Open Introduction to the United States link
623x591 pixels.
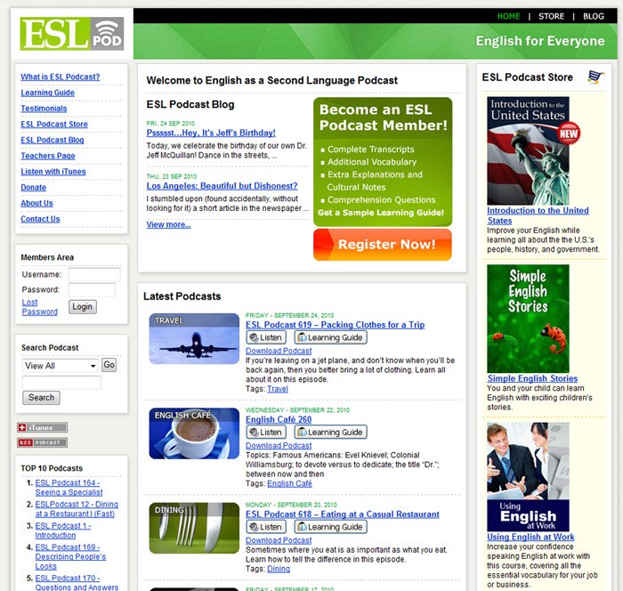pyautogui.click(x=538, y=215)
